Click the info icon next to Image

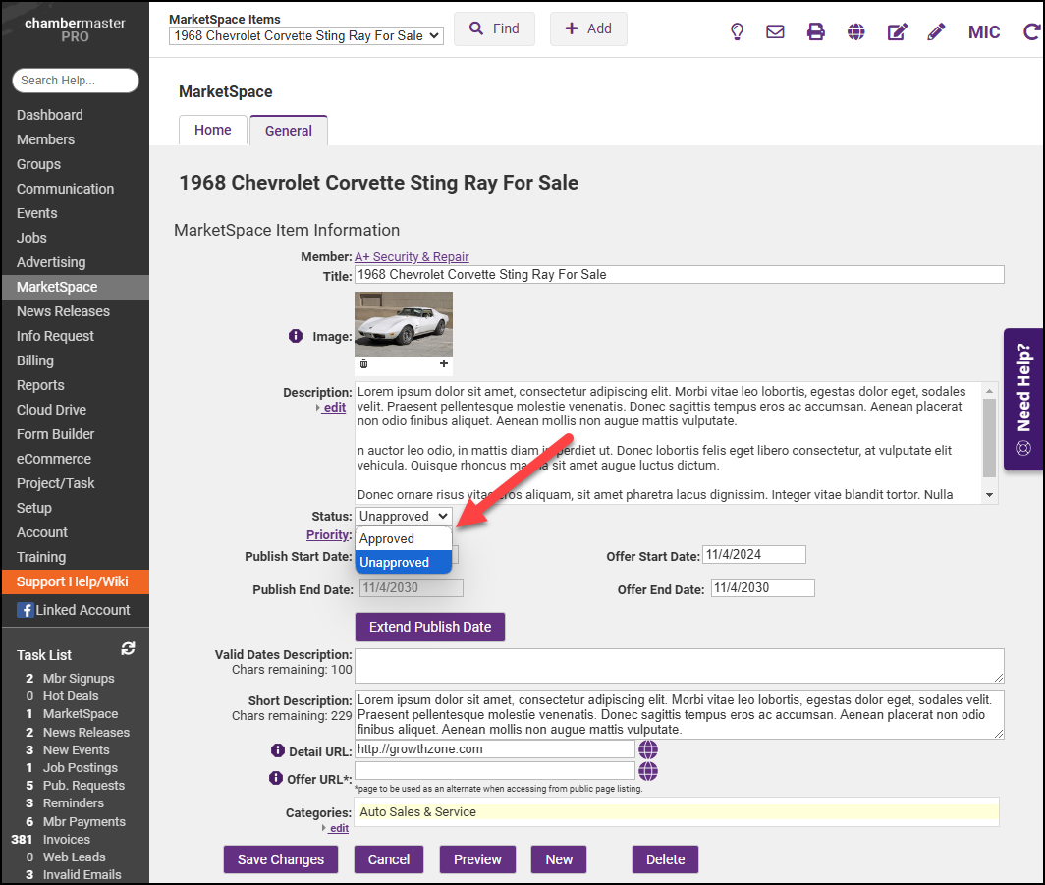point(296,336)
